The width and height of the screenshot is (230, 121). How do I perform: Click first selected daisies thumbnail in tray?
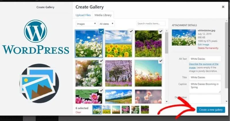click(x=97, y=110)
